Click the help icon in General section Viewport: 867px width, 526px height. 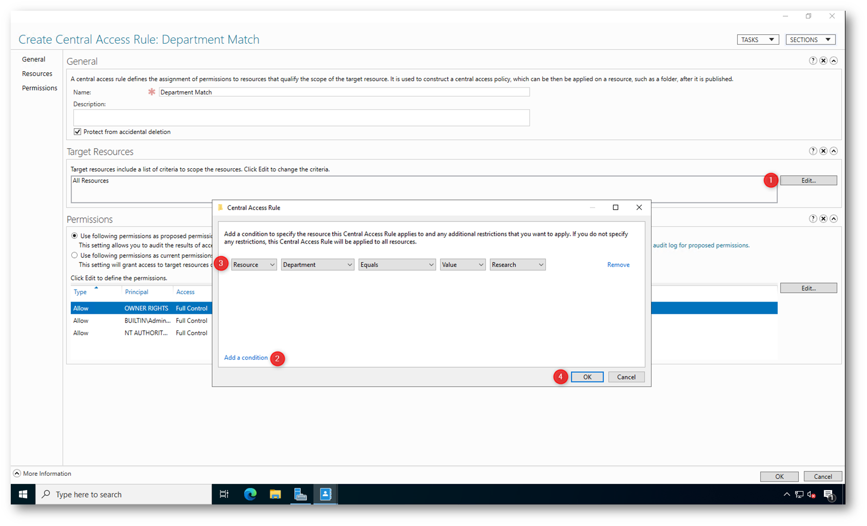tap(813, 60)
